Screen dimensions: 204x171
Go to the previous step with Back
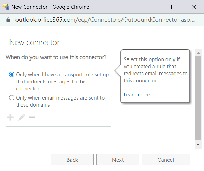(72, 160)
